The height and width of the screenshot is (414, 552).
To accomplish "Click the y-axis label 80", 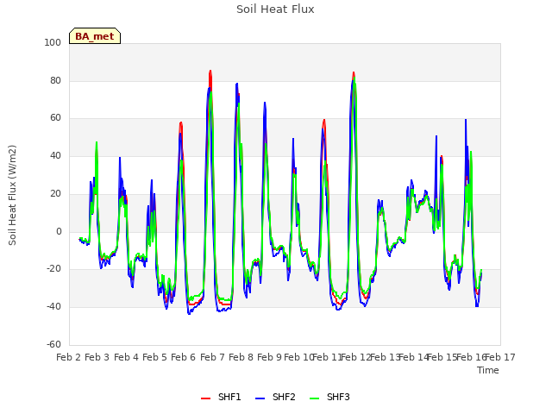I will pos(55,80).
